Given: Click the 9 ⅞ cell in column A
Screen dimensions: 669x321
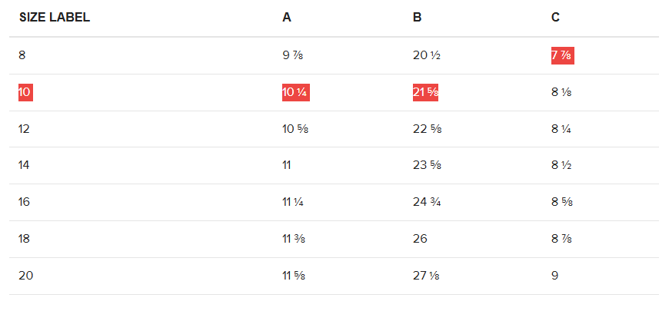Looking at the screenshot, I should pyautogui.click(x=293, y=55).
